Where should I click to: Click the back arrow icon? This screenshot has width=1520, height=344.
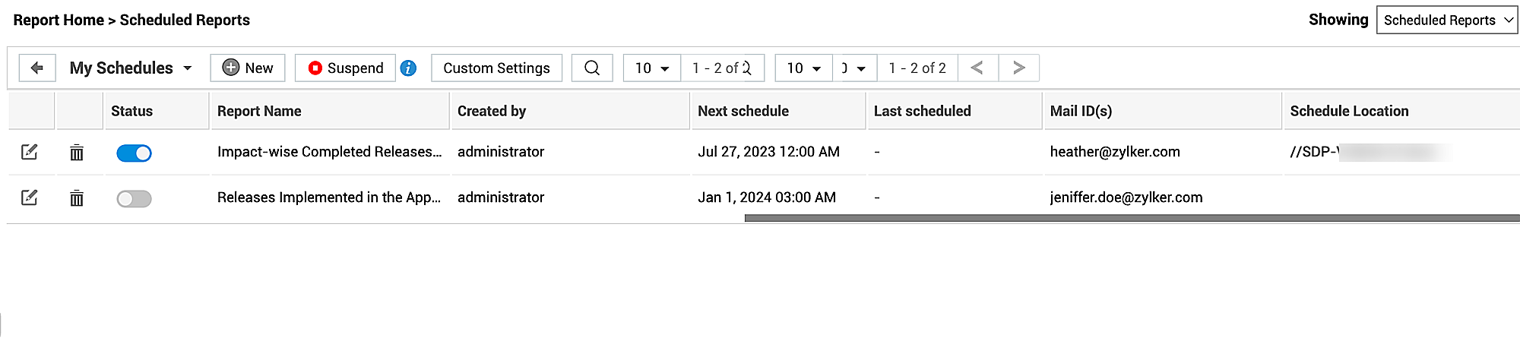tap(36, 68)
